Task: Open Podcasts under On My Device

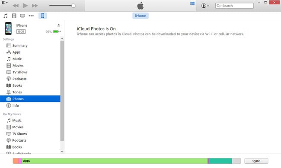Action: [x=30, y=140]
